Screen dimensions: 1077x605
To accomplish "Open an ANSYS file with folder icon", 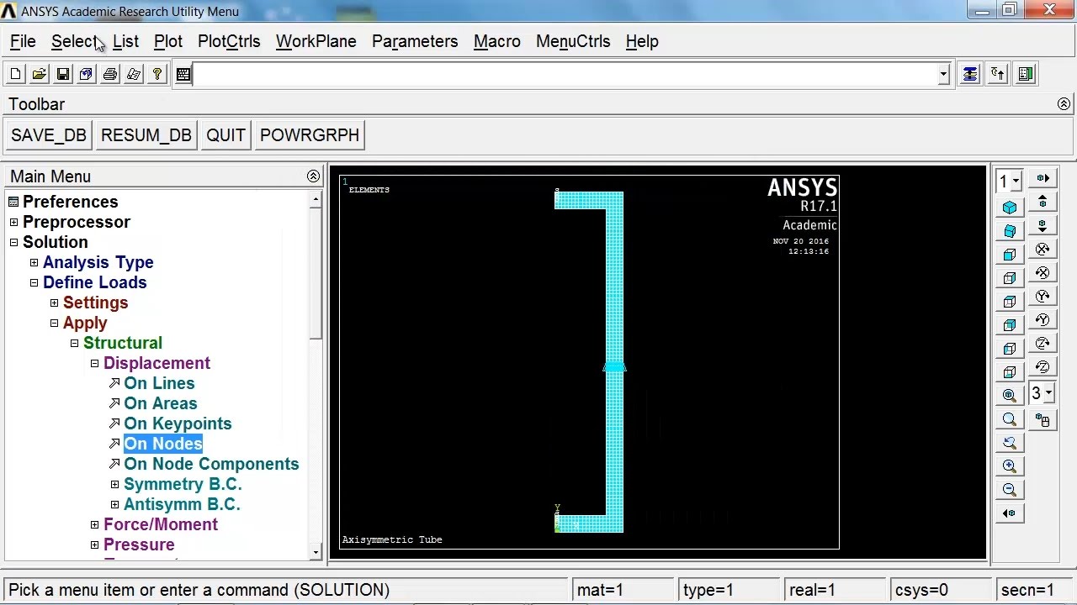I will pyautogui.click(x=39, y=75).
